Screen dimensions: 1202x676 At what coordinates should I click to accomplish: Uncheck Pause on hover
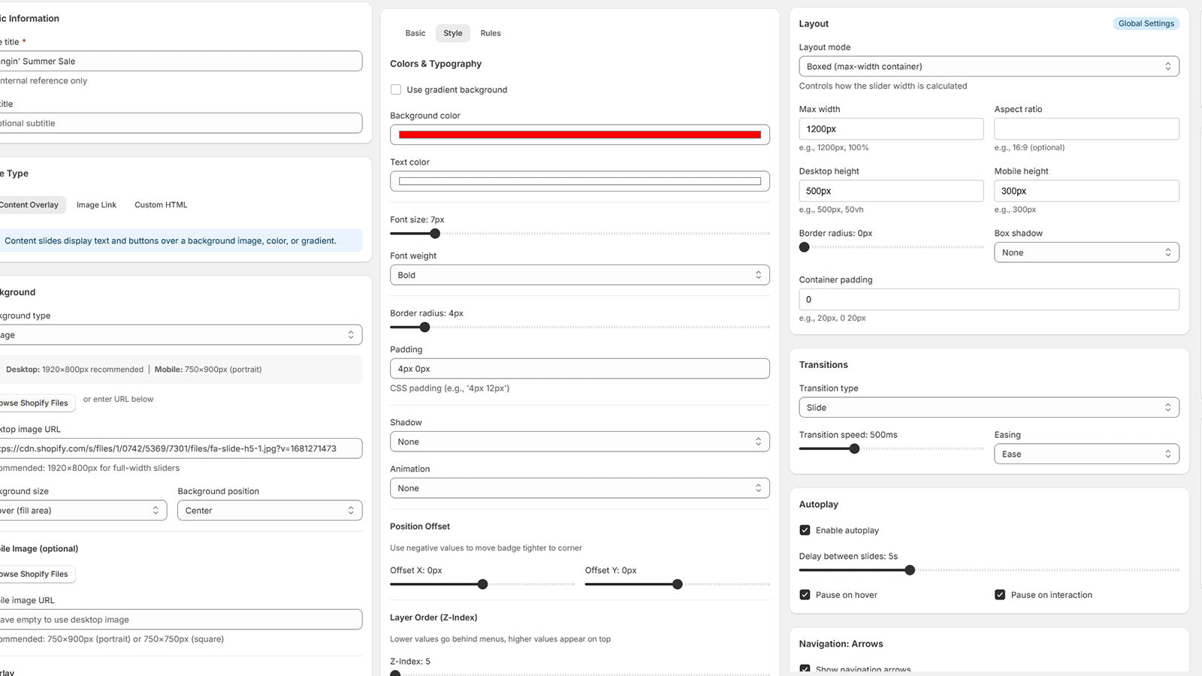click(x=805, y=594)
